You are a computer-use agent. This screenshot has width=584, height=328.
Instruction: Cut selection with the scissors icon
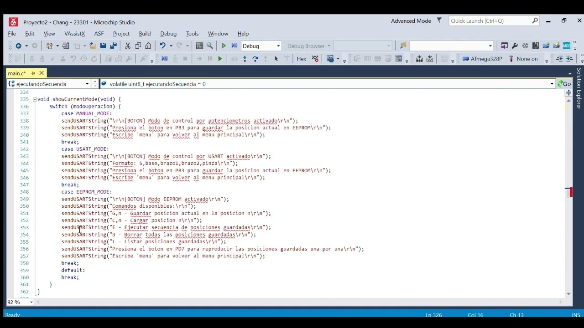[x=128, y=46]
